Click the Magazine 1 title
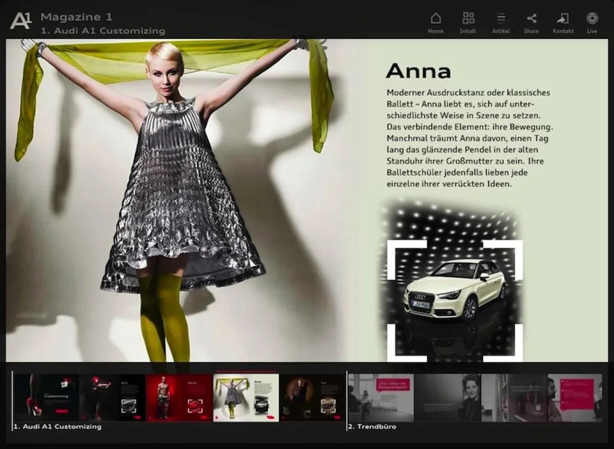The image size is (614, 449). pyautogui.click(x=76, y=16)
